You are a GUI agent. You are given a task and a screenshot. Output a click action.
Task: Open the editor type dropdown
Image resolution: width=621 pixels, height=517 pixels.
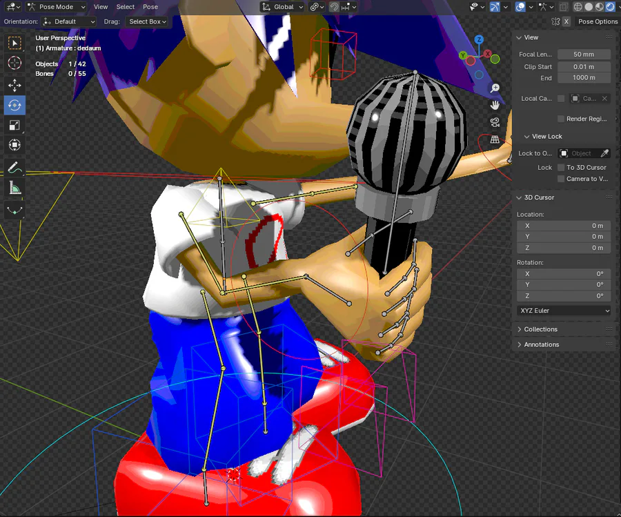coord(13,7)
